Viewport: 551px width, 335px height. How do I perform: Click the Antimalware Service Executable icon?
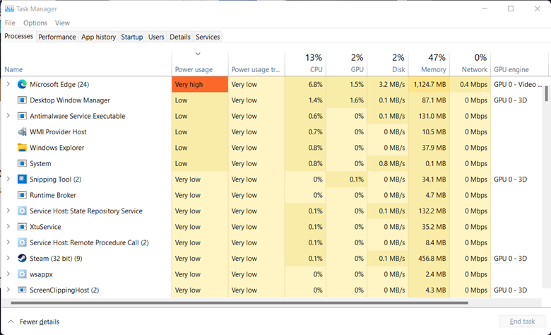pos(22,116)
